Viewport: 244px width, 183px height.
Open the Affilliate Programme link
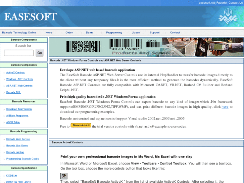(x=17, y=116)
